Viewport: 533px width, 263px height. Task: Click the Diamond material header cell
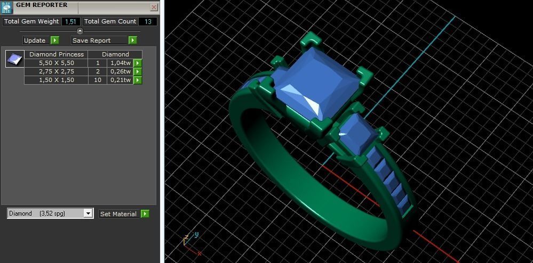[116, 54]
